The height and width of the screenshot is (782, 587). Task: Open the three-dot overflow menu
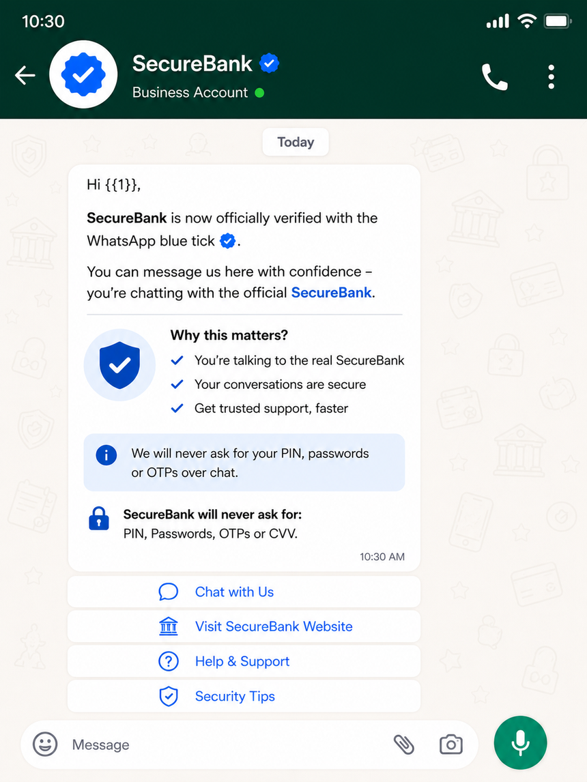coord(551,77)
